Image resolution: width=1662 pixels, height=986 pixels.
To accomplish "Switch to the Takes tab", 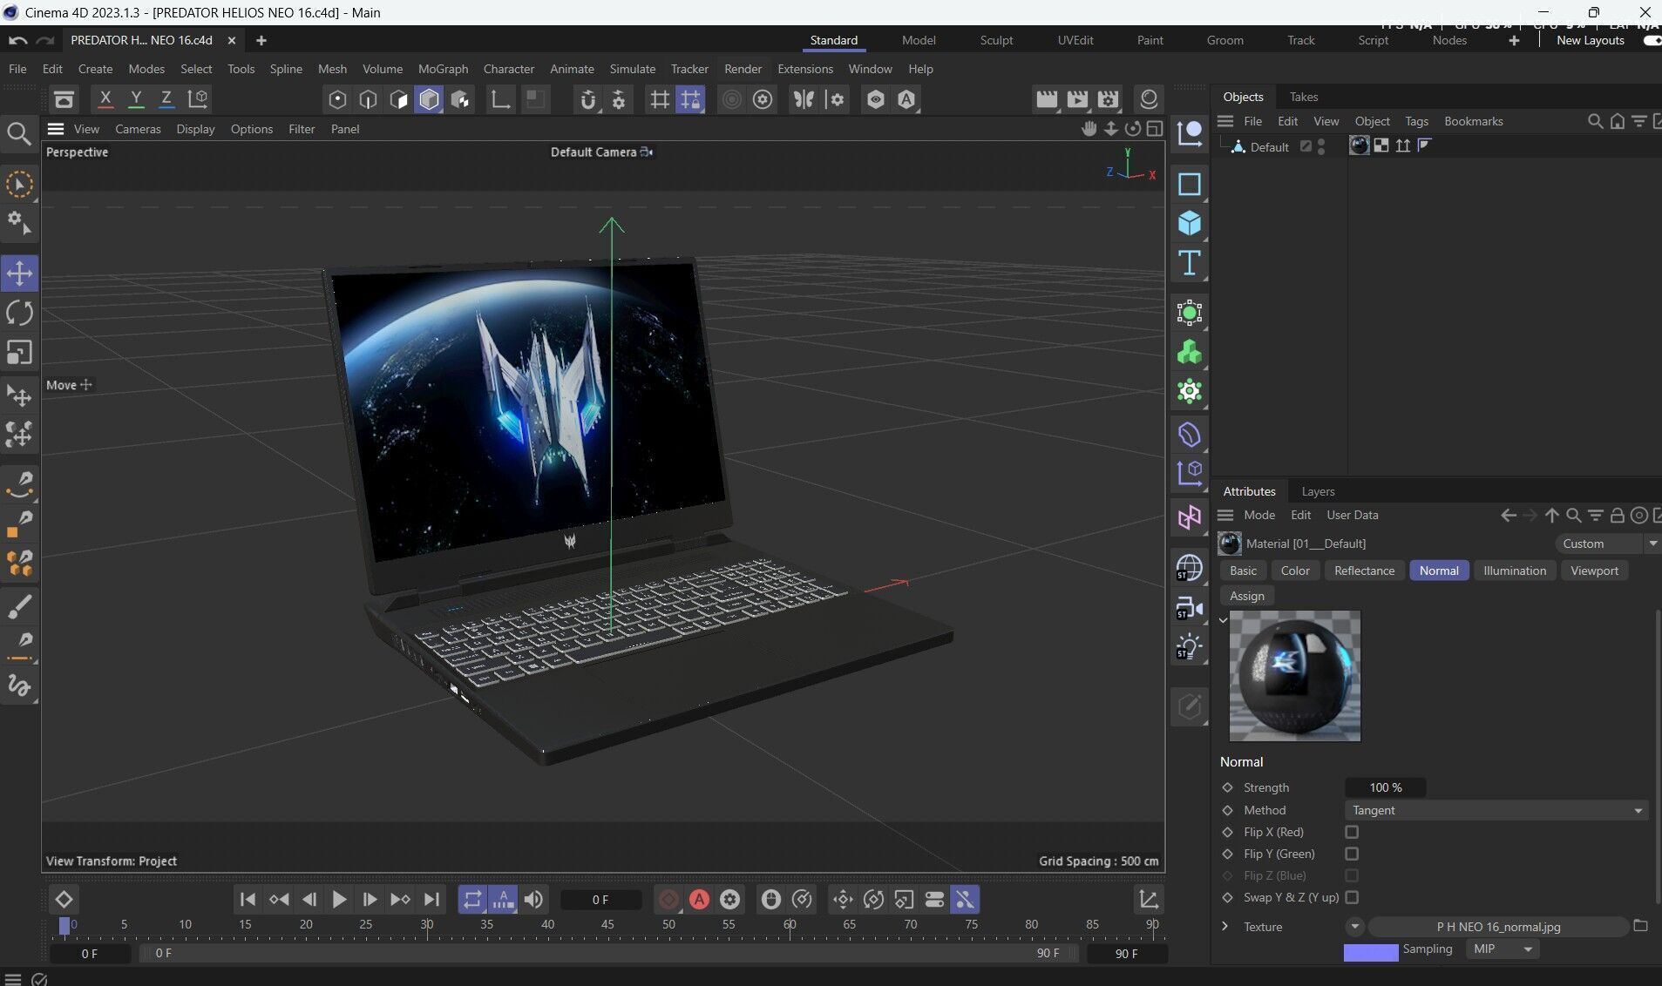I will [1303, 97].
